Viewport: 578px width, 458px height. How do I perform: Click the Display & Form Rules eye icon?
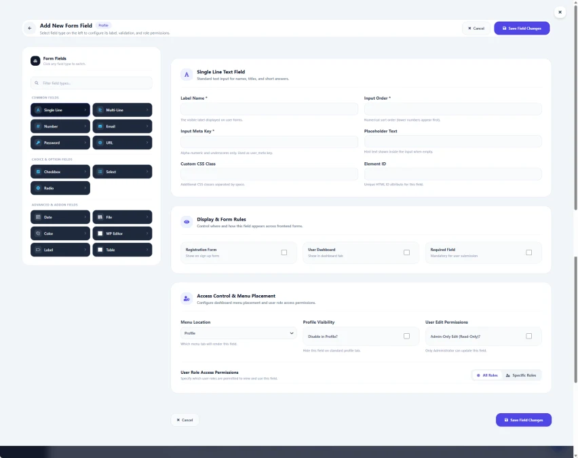(187, 222)
